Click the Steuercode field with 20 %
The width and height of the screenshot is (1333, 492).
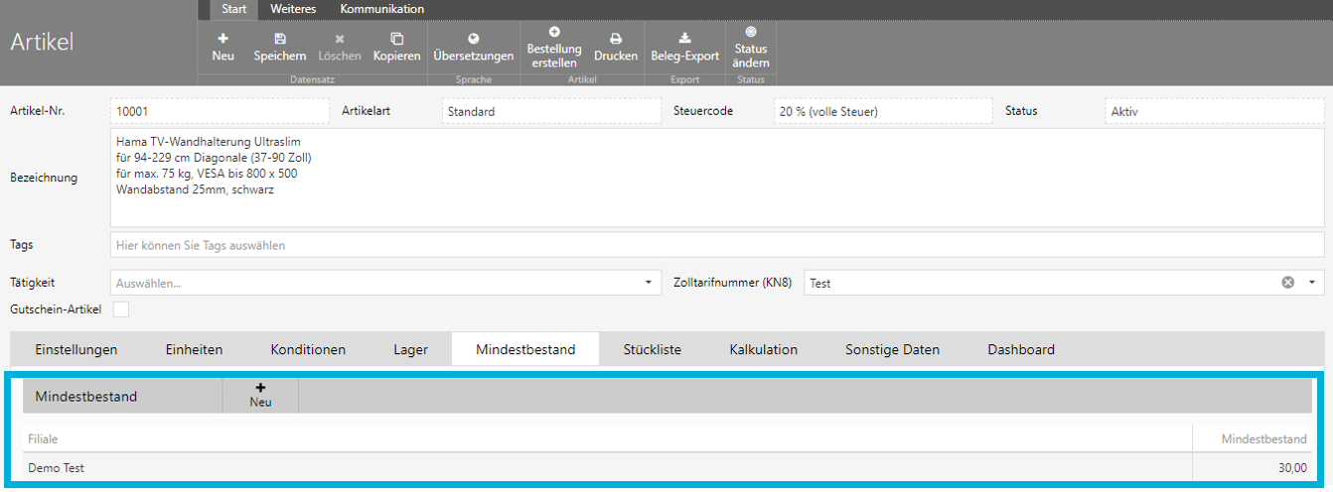883,111
